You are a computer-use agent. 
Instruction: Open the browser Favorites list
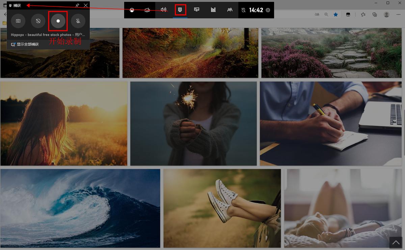tap(363, 14)
